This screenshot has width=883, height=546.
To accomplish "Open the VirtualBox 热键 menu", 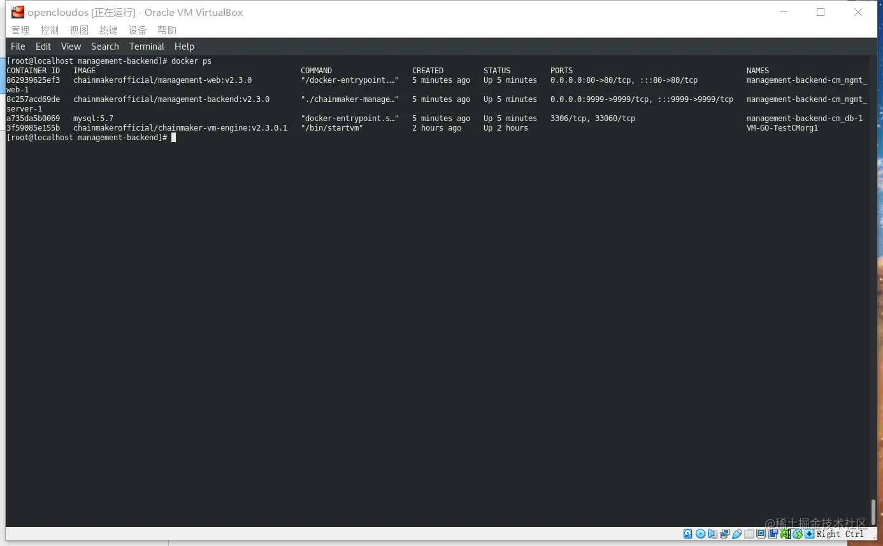I will click(x=108, y=30).
